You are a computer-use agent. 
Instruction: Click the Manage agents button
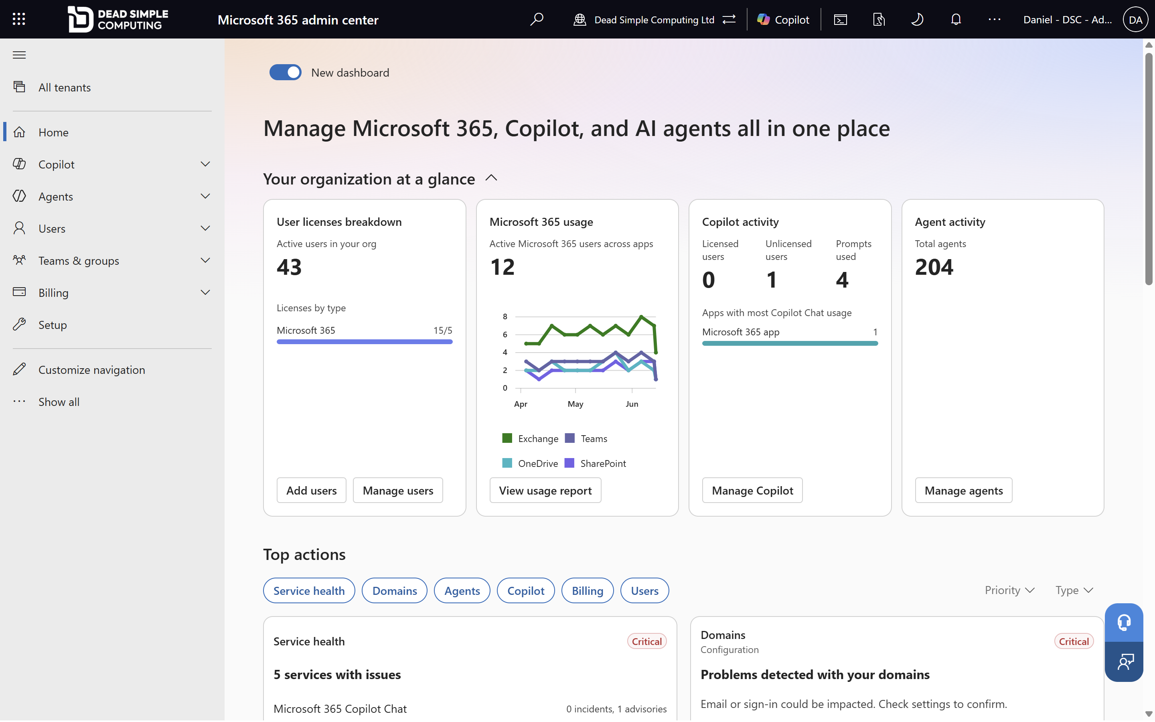963,491
